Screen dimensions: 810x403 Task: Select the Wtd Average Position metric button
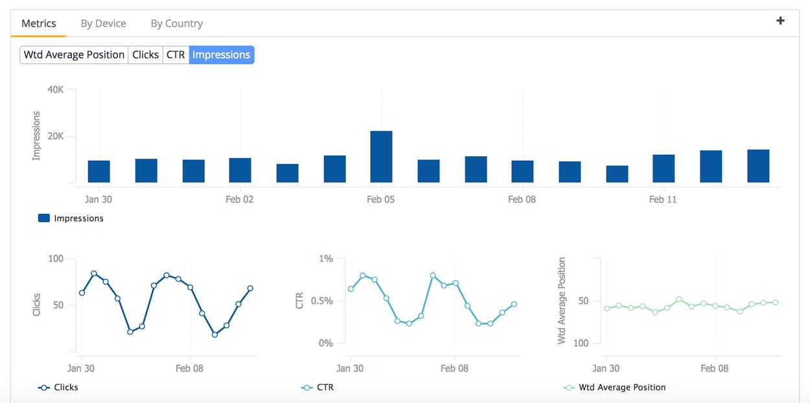pyautogui.click(x=74, y=55)
